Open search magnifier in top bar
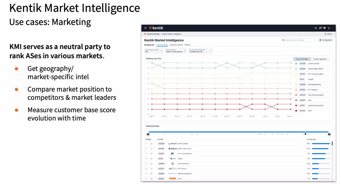The width and height of the screenshot is (341, 184). tap(316, 28)
